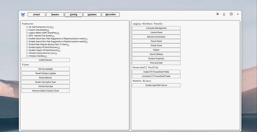
Task: Open Sound Settings panel
Action: (156, 54)
